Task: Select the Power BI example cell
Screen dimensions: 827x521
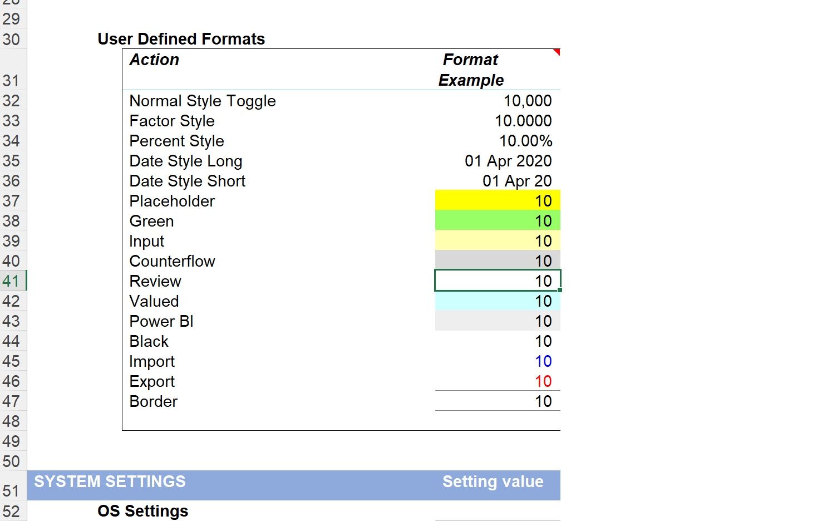Action: pyautogui.click(x=497, y=321)
